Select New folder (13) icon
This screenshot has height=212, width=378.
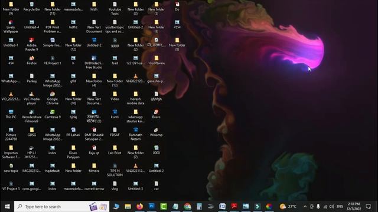115,80
